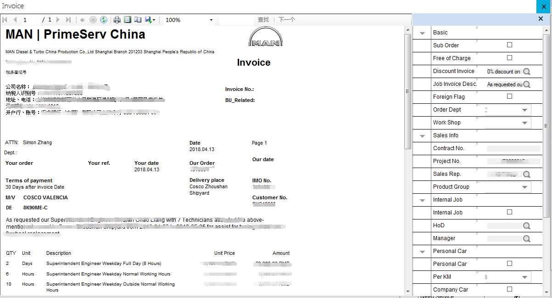Go to previous page of report
552x298 pixels.
[x=15, y=20]
